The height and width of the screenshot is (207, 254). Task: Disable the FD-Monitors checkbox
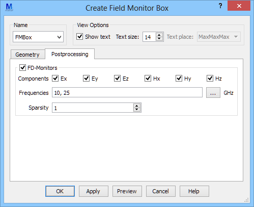[22, 67]
